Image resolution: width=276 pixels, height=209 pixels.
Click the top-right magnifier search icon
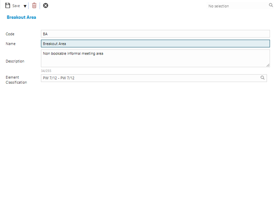[x=270, y=6]
